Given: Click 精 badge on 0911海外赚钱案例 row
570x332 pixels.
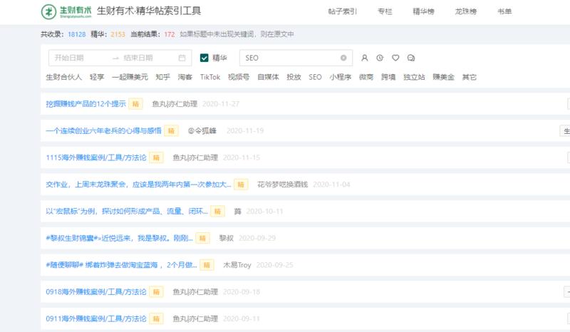Looking at the screenshot, I should [x=156, y=319].
